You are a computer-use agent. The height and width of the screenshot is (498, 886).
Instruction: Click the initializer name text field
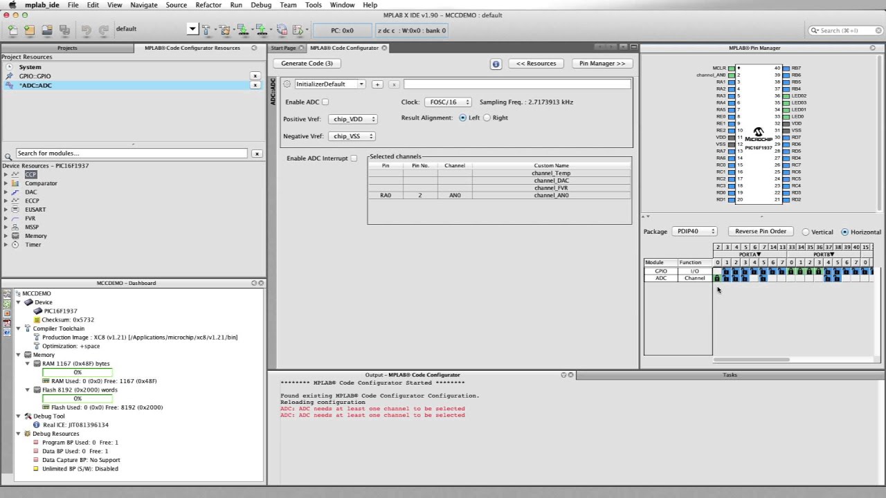point(518,84)
